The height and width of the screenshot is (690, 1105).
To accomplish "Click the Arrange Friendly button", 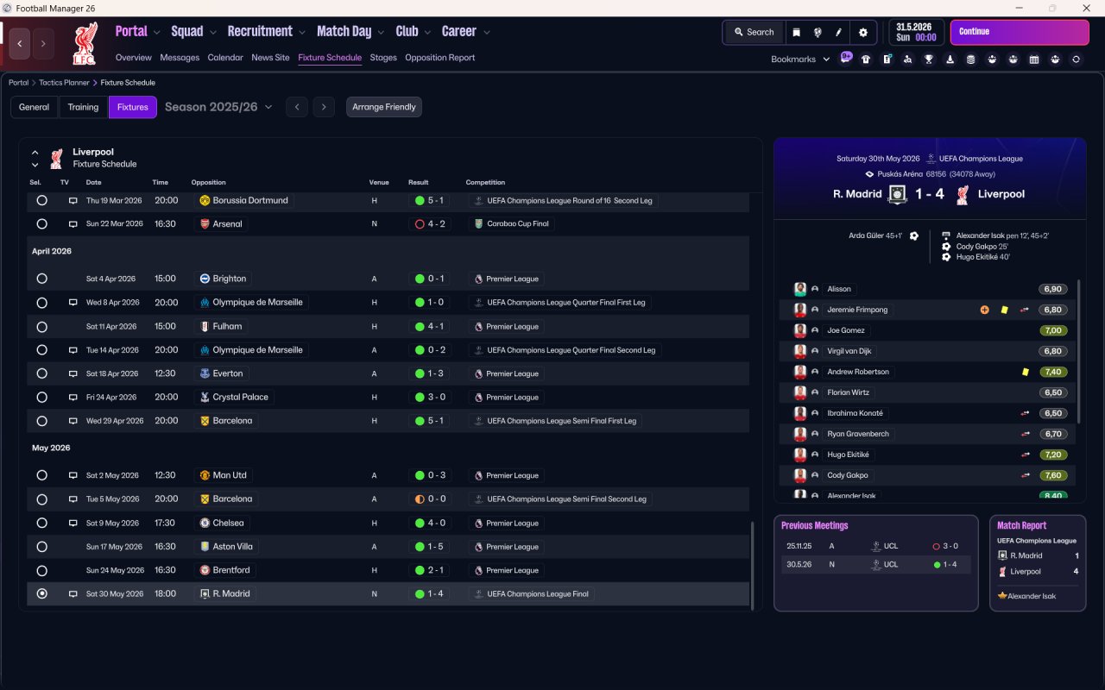I will (x=384, y=107).
